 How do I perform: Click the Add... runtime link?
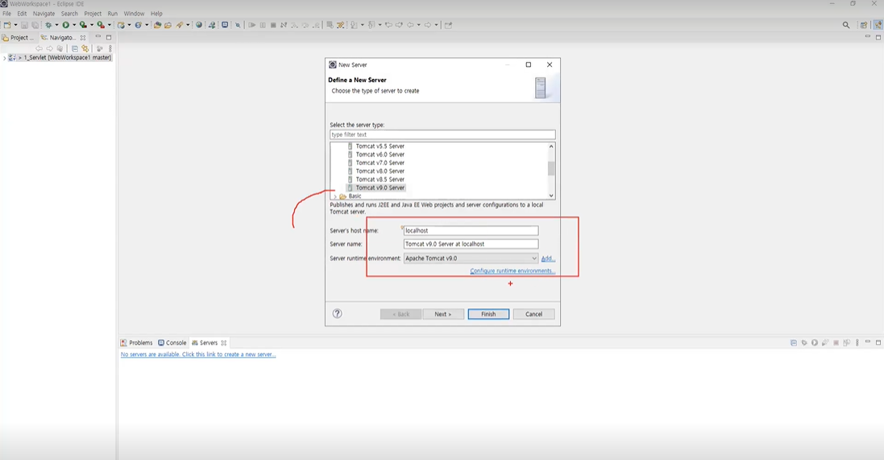click(x=548, y=258)
